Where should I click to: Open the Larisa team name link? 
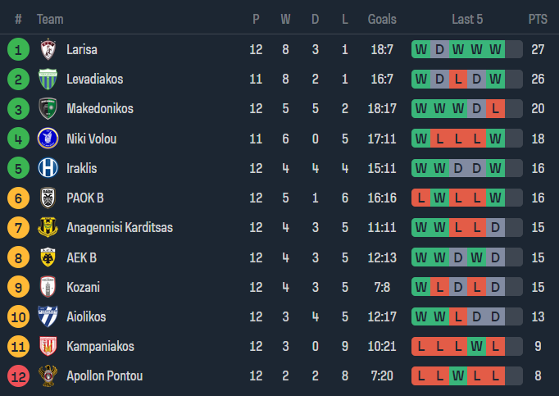[82, 49]
